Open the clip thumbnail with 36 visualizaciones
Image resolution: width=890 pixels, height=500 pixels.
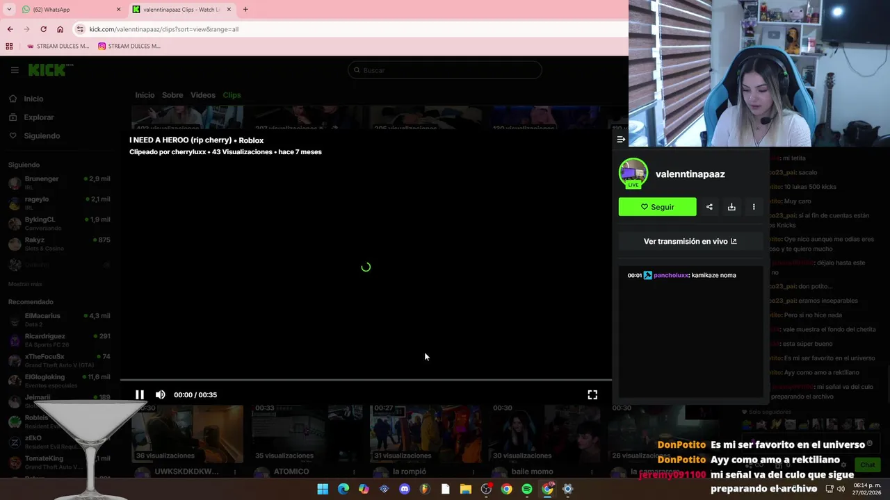click(x=188, y=433)
